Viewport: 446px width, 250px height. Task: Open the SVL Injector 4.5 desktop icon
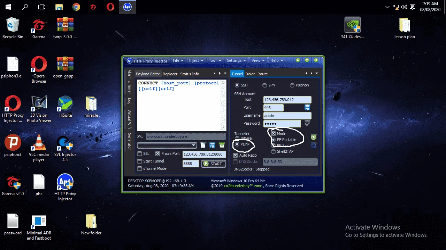(65, 148)
